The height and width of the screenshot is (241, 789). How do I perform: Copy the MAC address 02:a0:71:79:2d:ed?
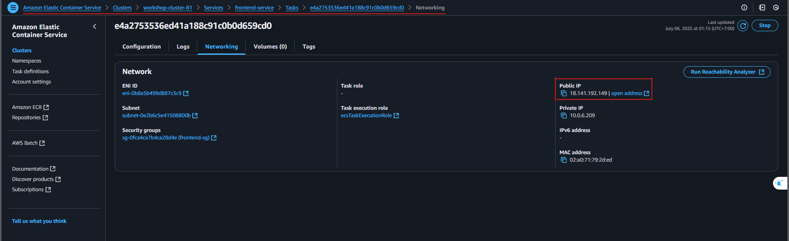click(564, 160)
